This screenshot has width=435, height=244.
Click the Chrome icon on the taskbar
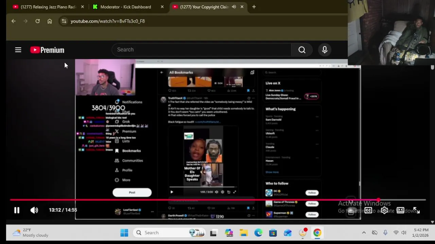317,233
